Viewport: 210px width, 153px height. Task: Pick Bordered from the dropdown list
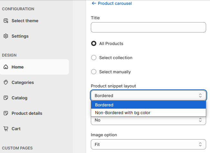148,105
